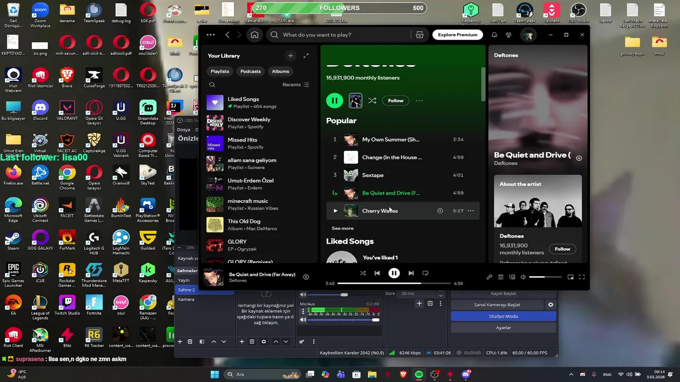Toggle shuffle in the player bar
Image resolution: width=680 pixels, height=382 pixels.
[x=363, y=273]
